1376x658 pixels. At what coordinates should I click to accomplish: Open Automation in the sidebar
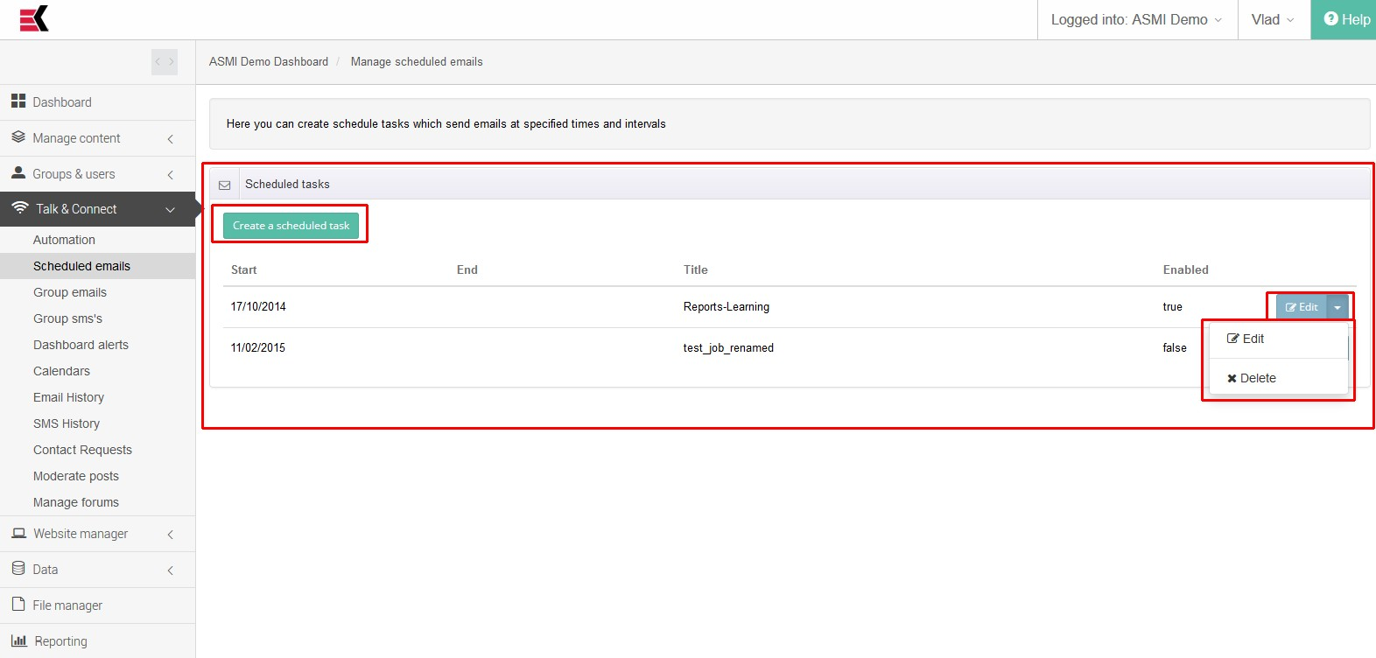[65, 240]
